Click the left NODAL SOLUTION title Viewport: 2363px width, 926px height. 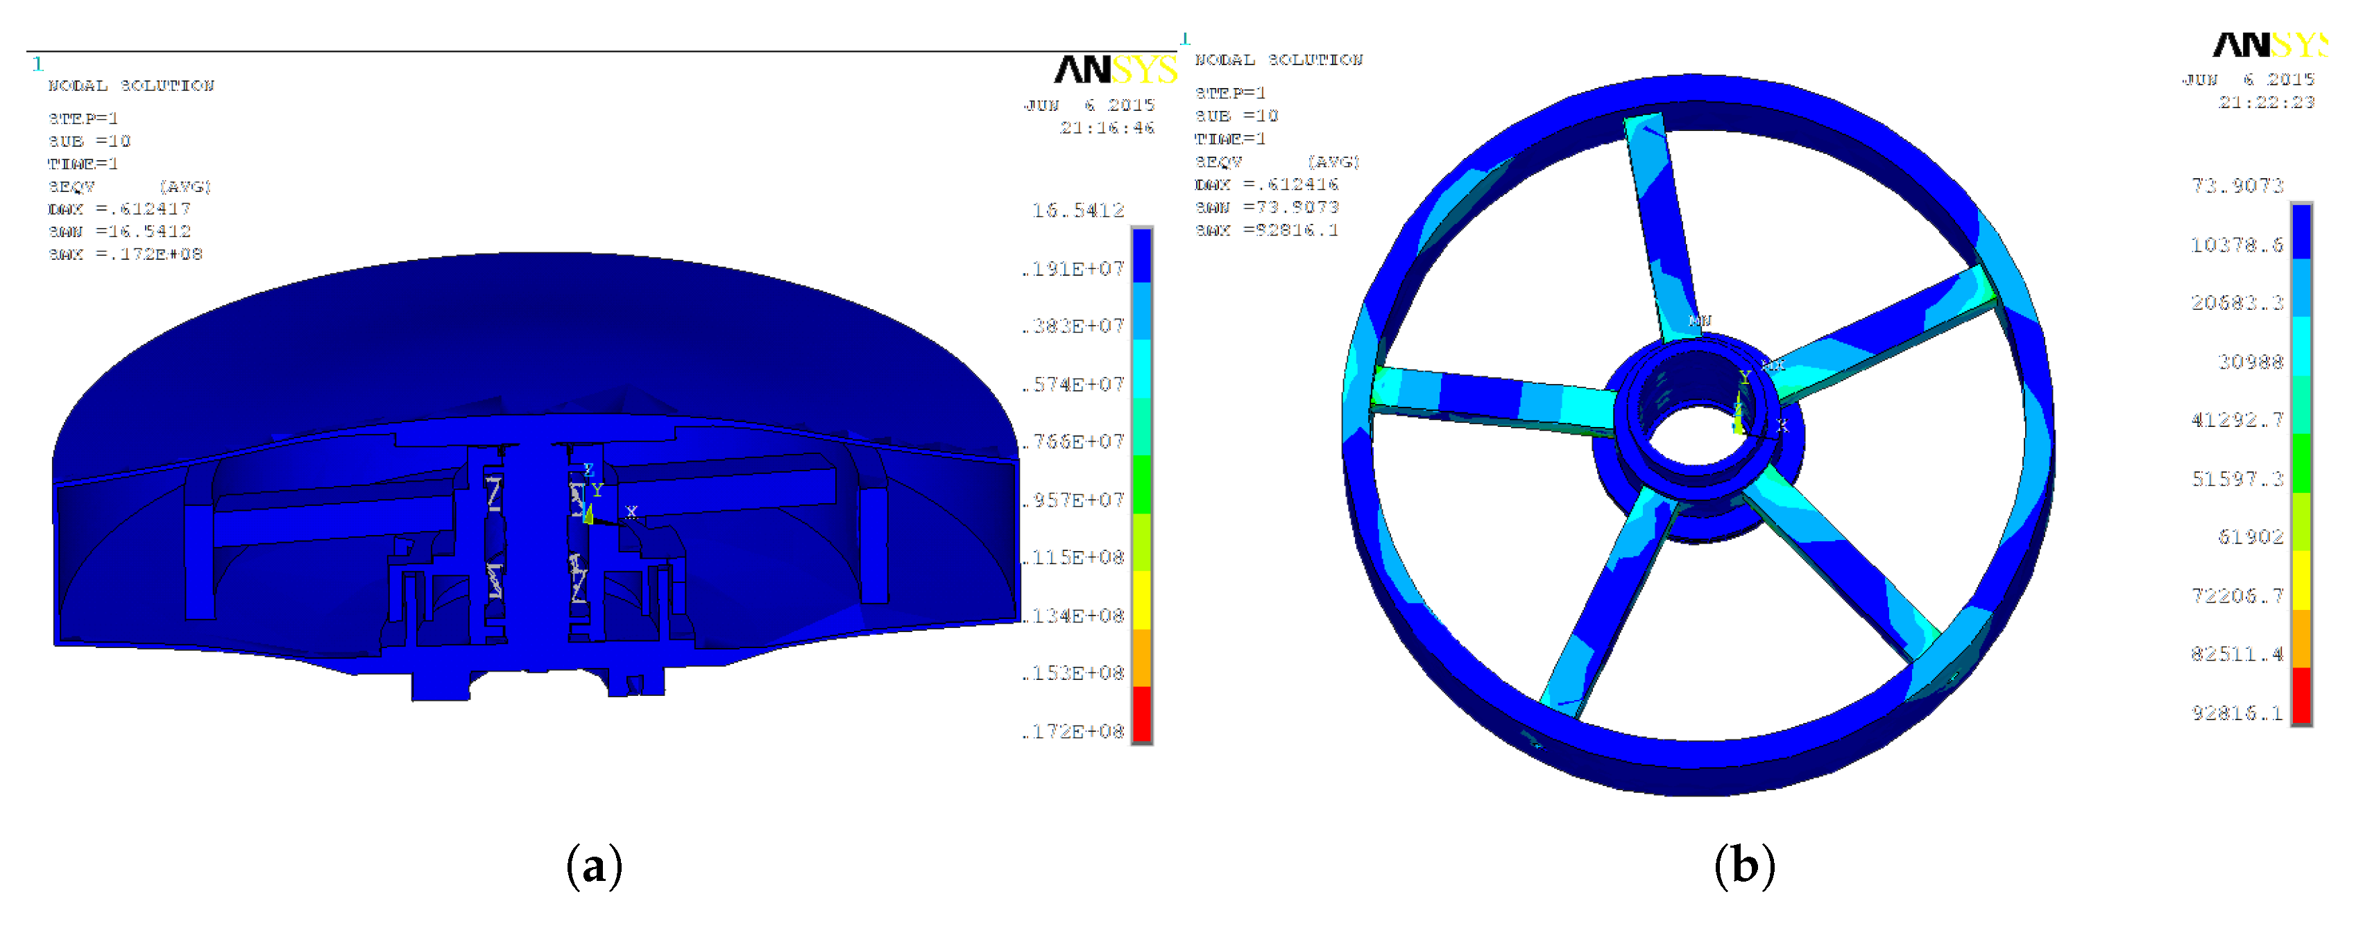(131, 85)
